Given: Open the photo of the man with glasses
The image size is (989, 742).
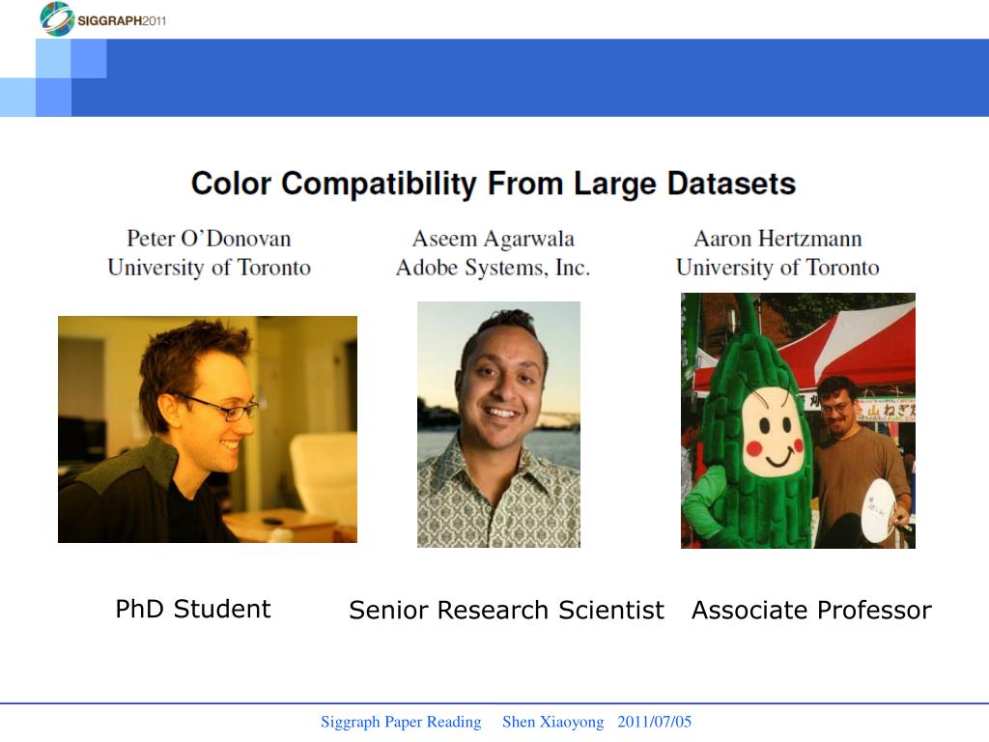Looking at the screenshot, I should tap(208, 429).
